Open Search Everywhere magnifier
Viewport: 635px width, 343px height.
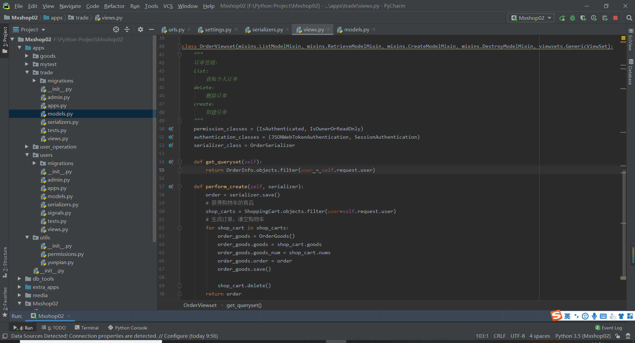click(629, 18)
